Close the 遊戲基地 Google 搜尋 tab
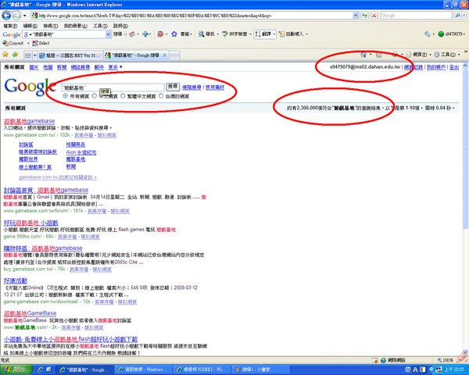This screenshot has height=375, width=469. point(164,55)
